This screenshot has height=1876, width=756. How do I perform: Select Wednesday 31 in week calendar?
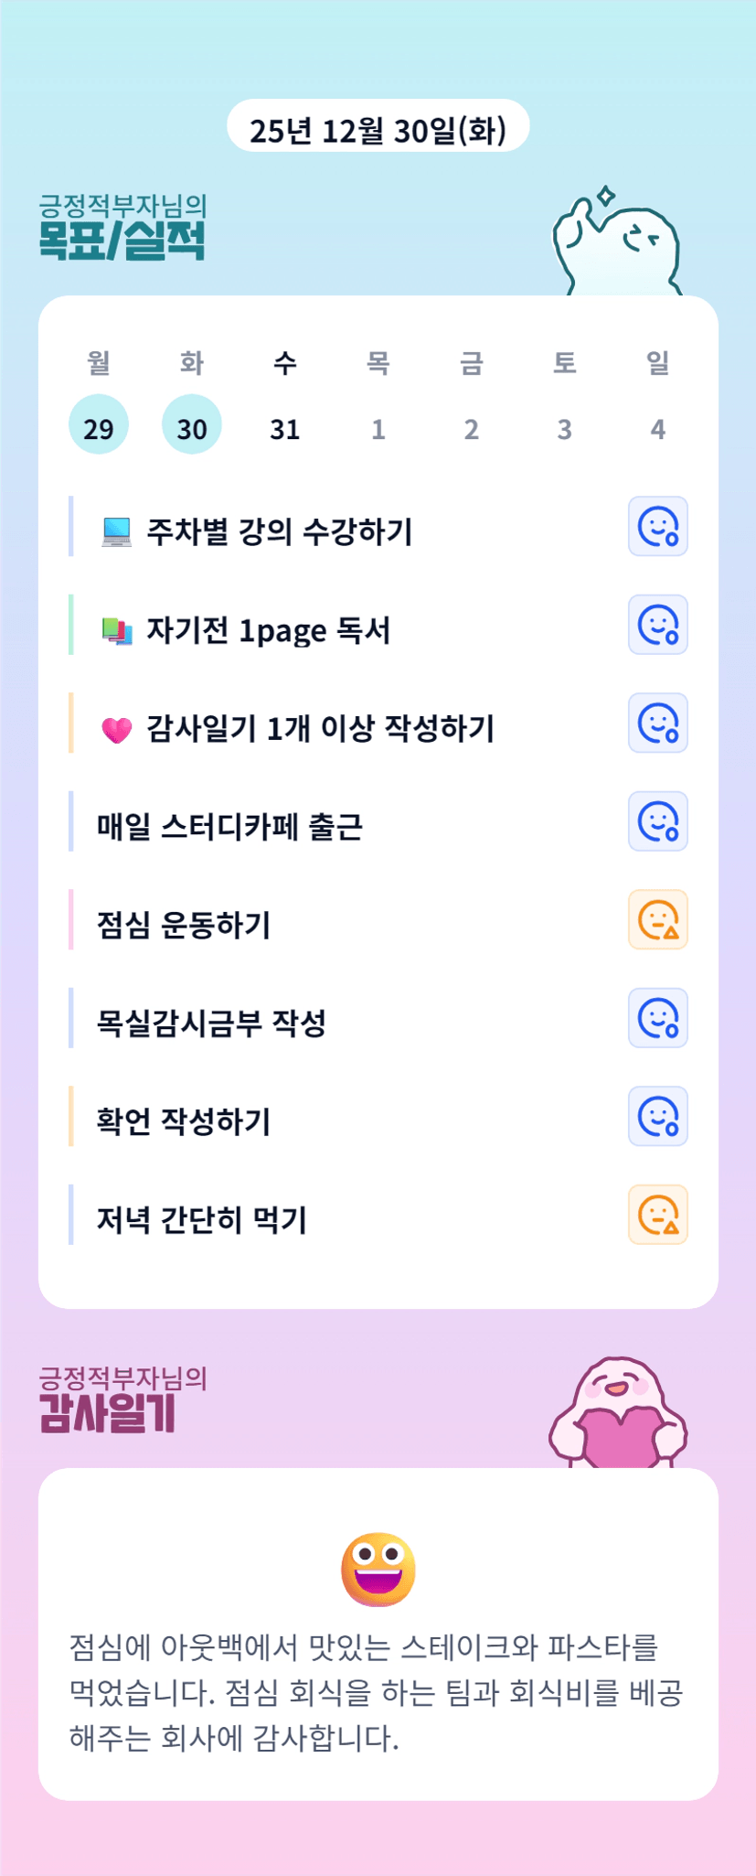tap(285, 427)
